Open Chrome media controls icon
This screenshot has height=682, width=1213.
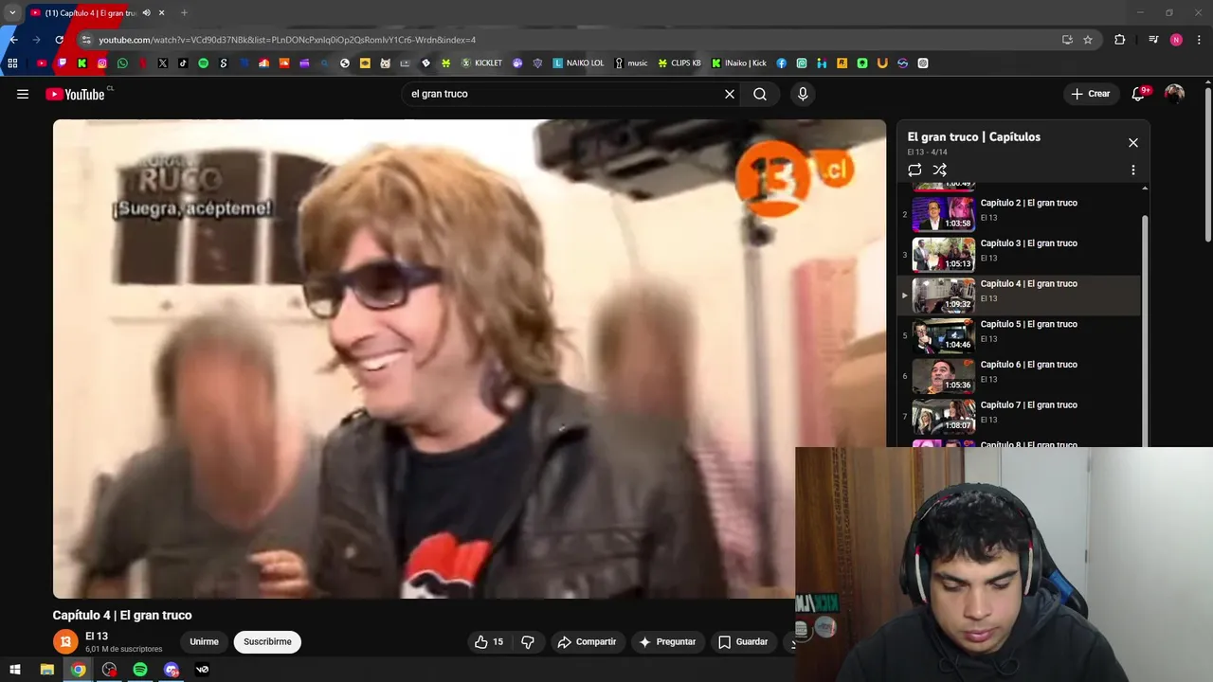[1153, 40]
